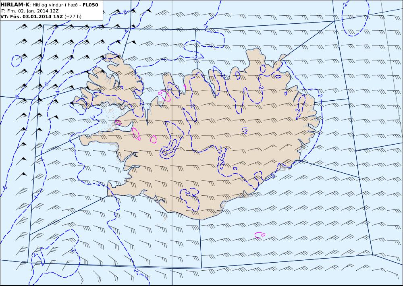Select the 'Hiti og vindur í hæð' title text
This screenshot has width=403, height=286.
(x=55, y=5)
